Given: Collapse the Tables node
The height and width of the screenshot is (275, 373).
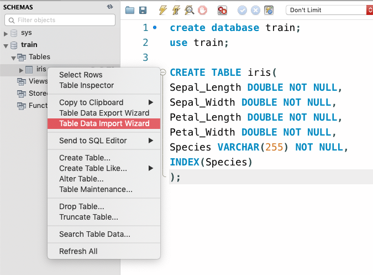Looking at the screenshot, I should 14,58.
